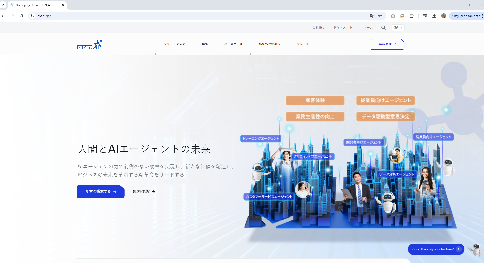Click the outlined 無料体験 header button
Screen dimensions: 484x263
tap(387, 44)
